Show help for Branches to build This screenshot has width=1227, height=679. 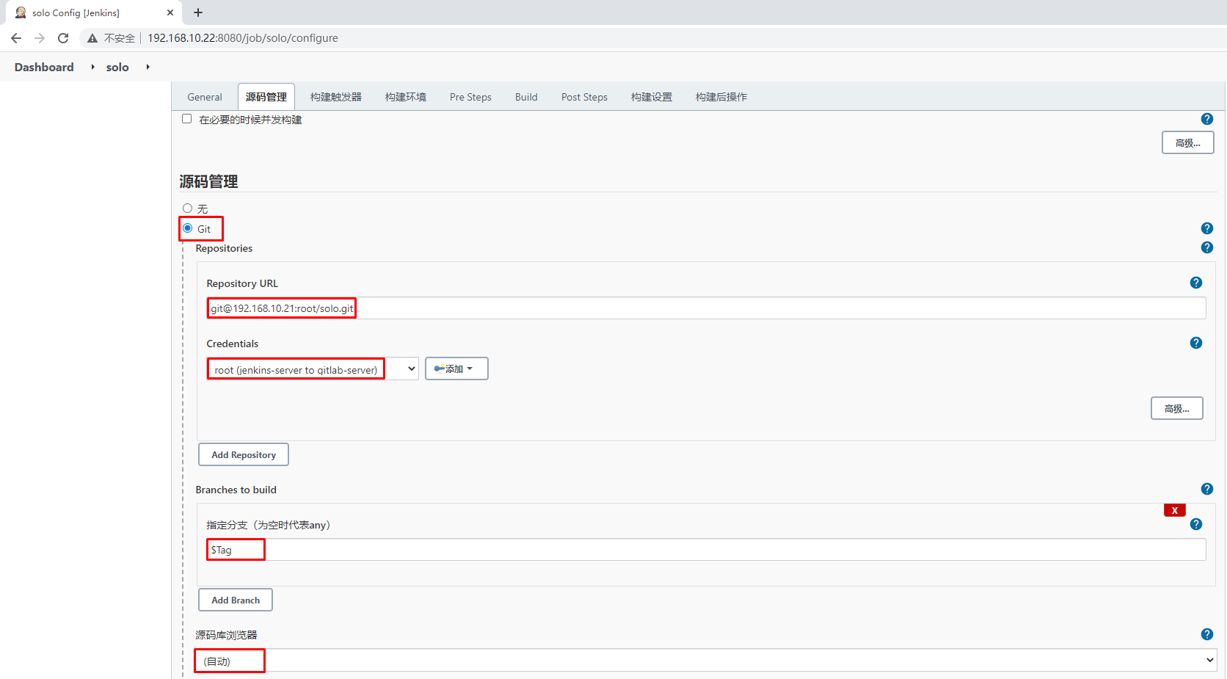pos(1207,489)
